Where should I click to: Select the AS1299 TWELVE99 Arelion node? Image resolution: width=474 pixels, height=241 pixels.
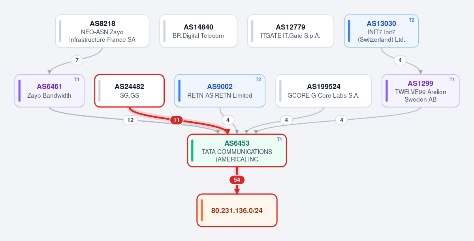[x=421, y=91]
